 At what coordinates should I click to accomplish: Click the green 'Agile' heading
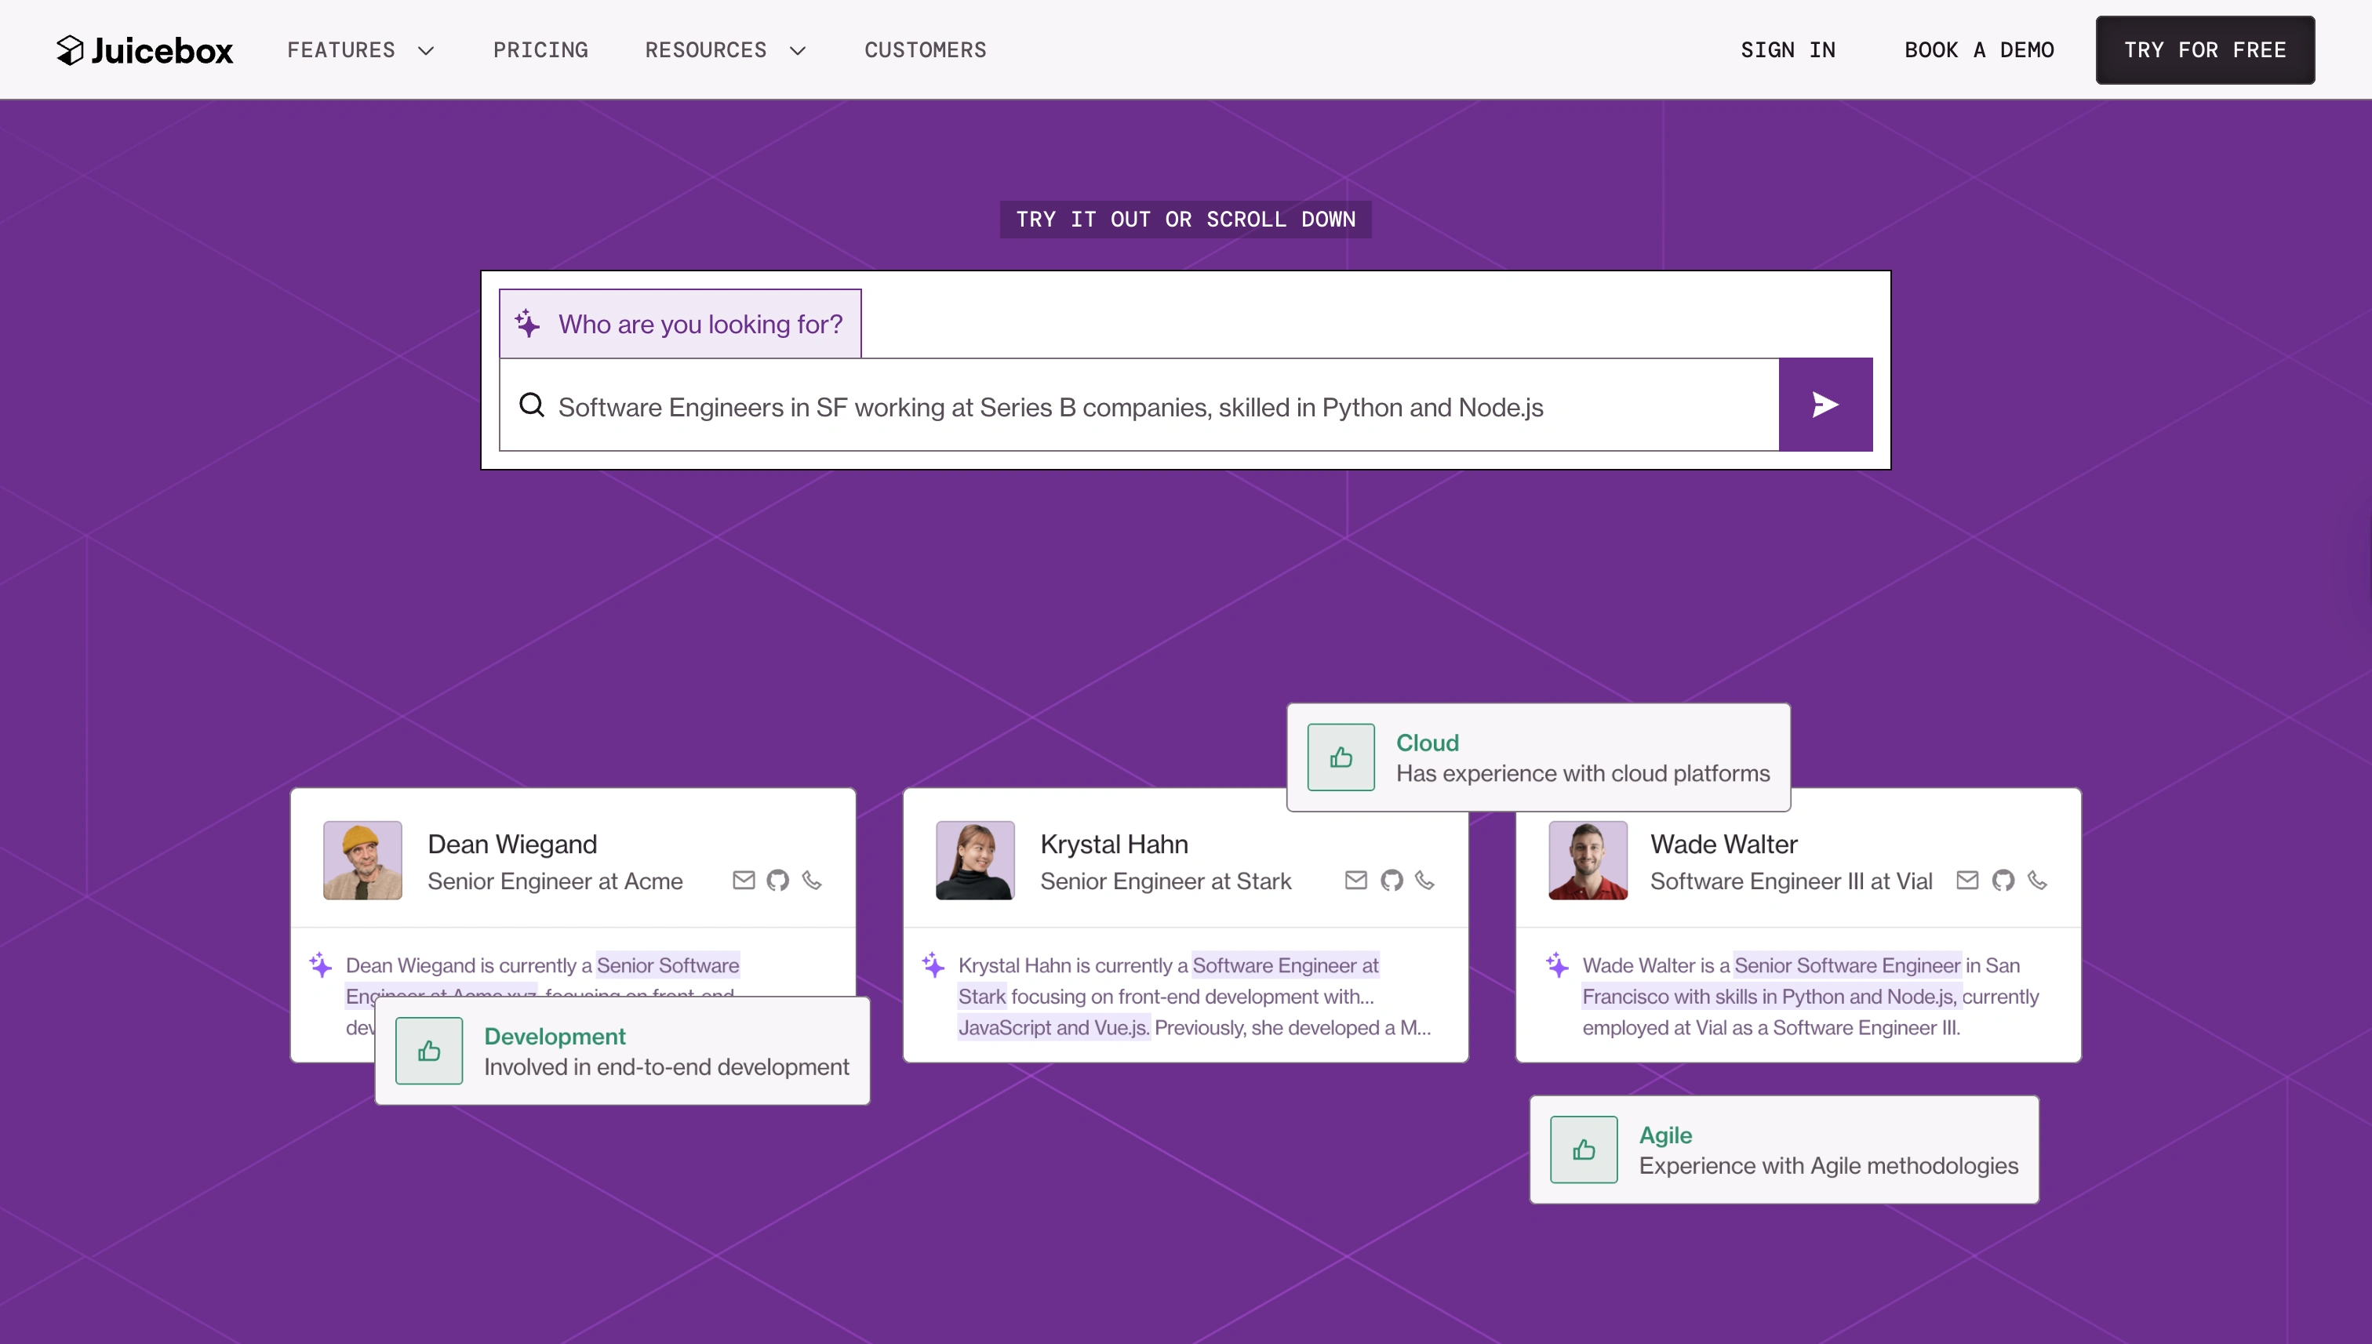tap(1666, 1135)
